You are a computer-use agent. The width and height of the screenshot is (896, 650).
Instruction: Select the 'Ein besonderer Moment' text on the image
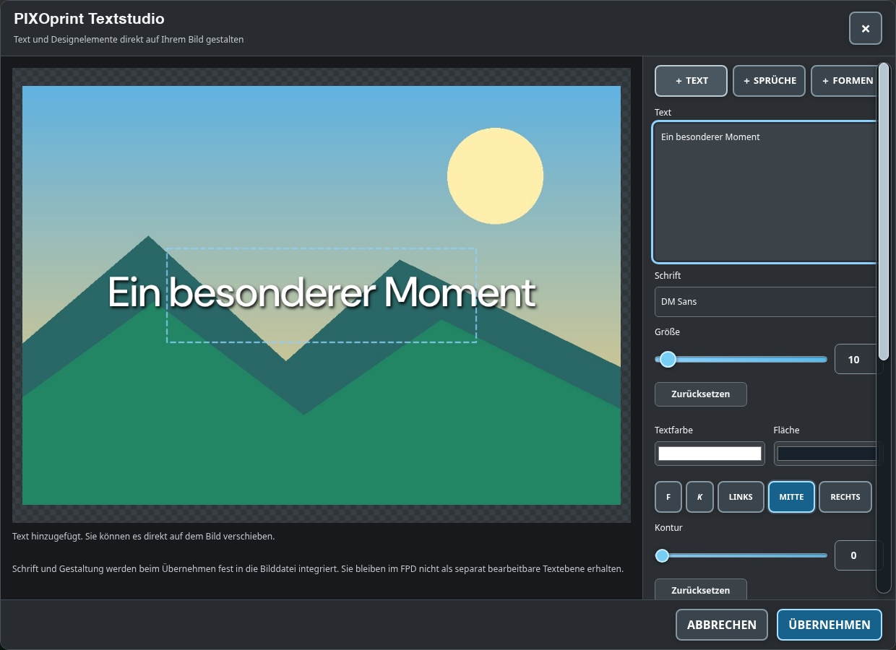coord(322,293)
